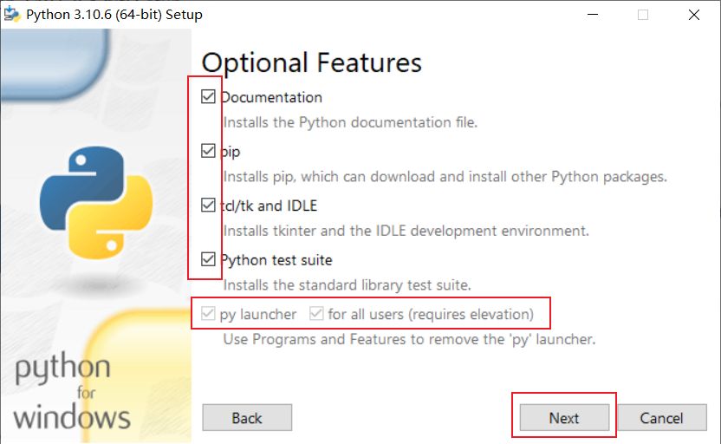Click the Python installer icon in title bar
721x444 pixels.
point(12,15)
